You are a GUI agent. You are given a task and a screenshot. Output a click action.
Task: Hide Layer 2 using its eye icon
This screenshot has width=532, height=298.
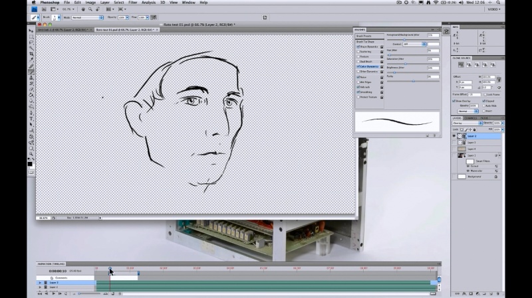454,136
